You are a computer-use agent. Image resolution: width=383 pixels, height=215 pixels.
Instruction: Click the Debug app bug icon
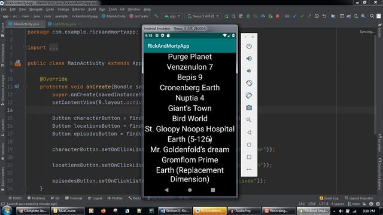248,16
